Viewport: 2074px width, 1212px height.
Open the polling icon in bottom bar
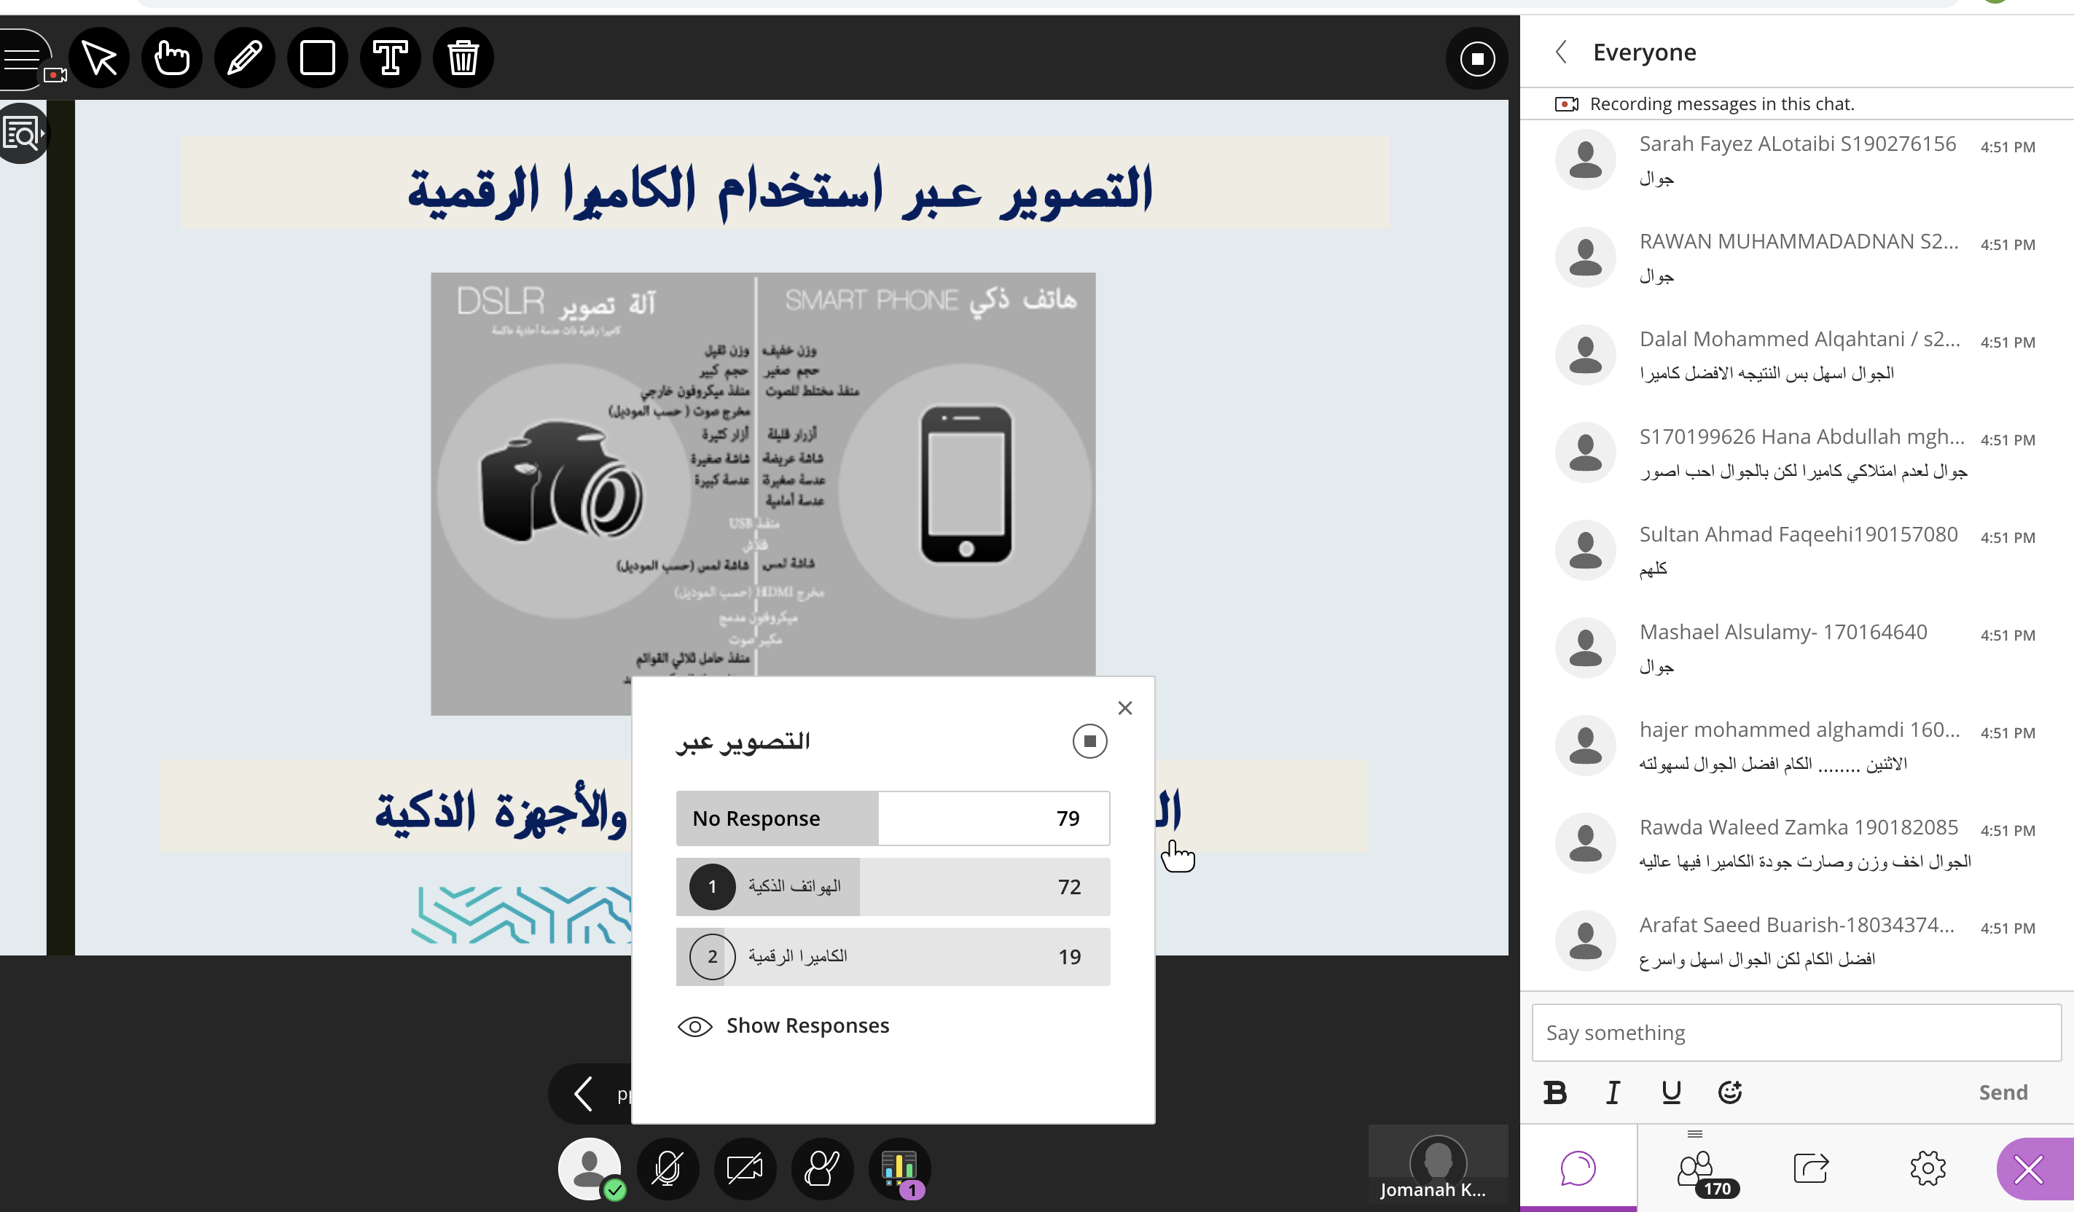click(899, 1168)
